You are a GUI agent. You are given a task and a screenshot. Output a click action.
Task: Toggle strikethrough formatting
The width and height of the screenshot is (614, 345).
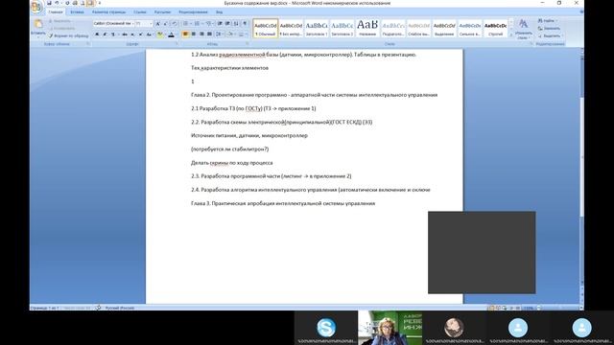[x=125, y=34]
